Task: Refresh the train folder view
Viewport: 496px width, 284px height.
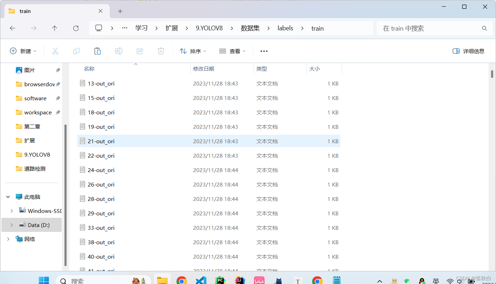Action: click(x=76, y=28)
